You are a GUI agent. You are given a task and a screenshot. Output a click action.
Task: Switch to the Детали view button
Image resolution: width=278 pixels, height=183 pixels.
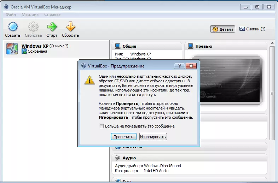(222, 29)
